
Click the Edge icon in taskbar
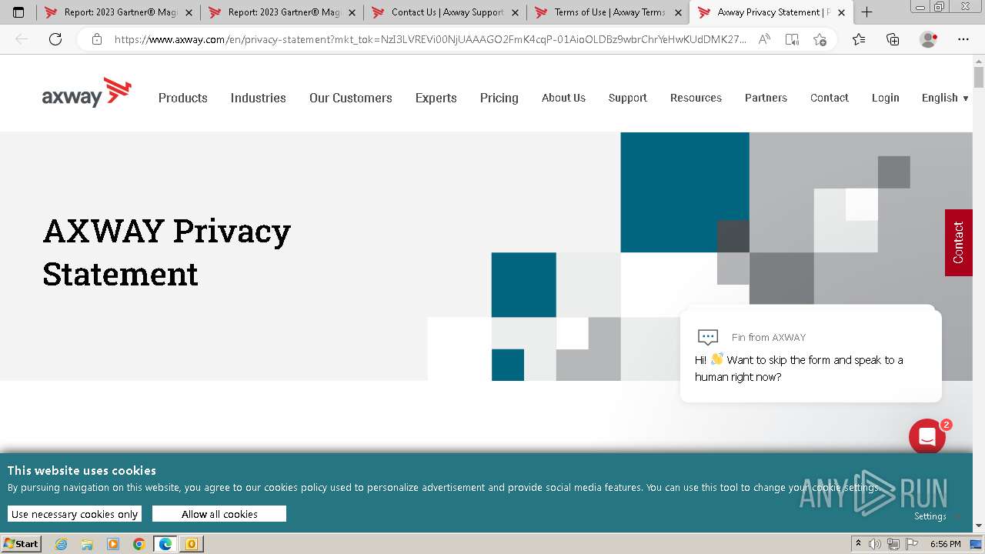click(165, 544)
